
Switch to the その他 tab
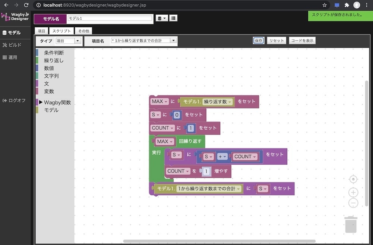tap(83, 30)
